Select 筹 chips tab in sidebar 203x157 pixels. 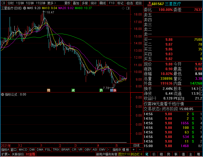pos(198,154)
